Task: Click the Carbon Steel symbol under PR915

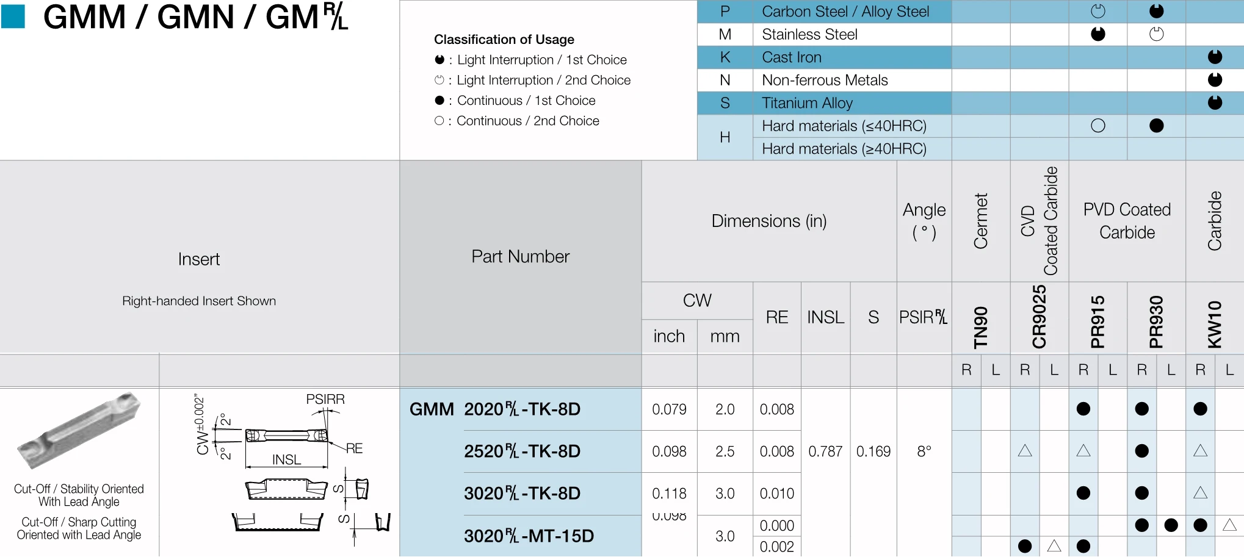Action: pyautogui.click(x=1098, y=11)
